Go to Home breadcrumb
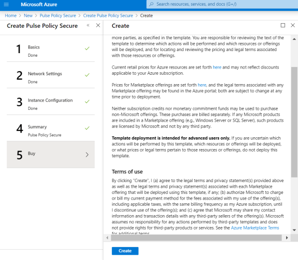Viewport: 298px width, 260px height. [11, 15]
